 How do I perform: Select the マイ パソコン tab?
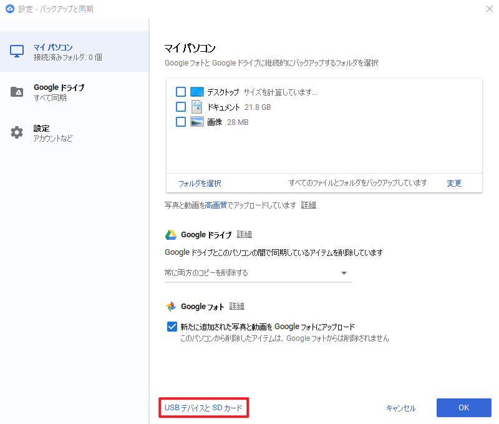coord(74,52)
